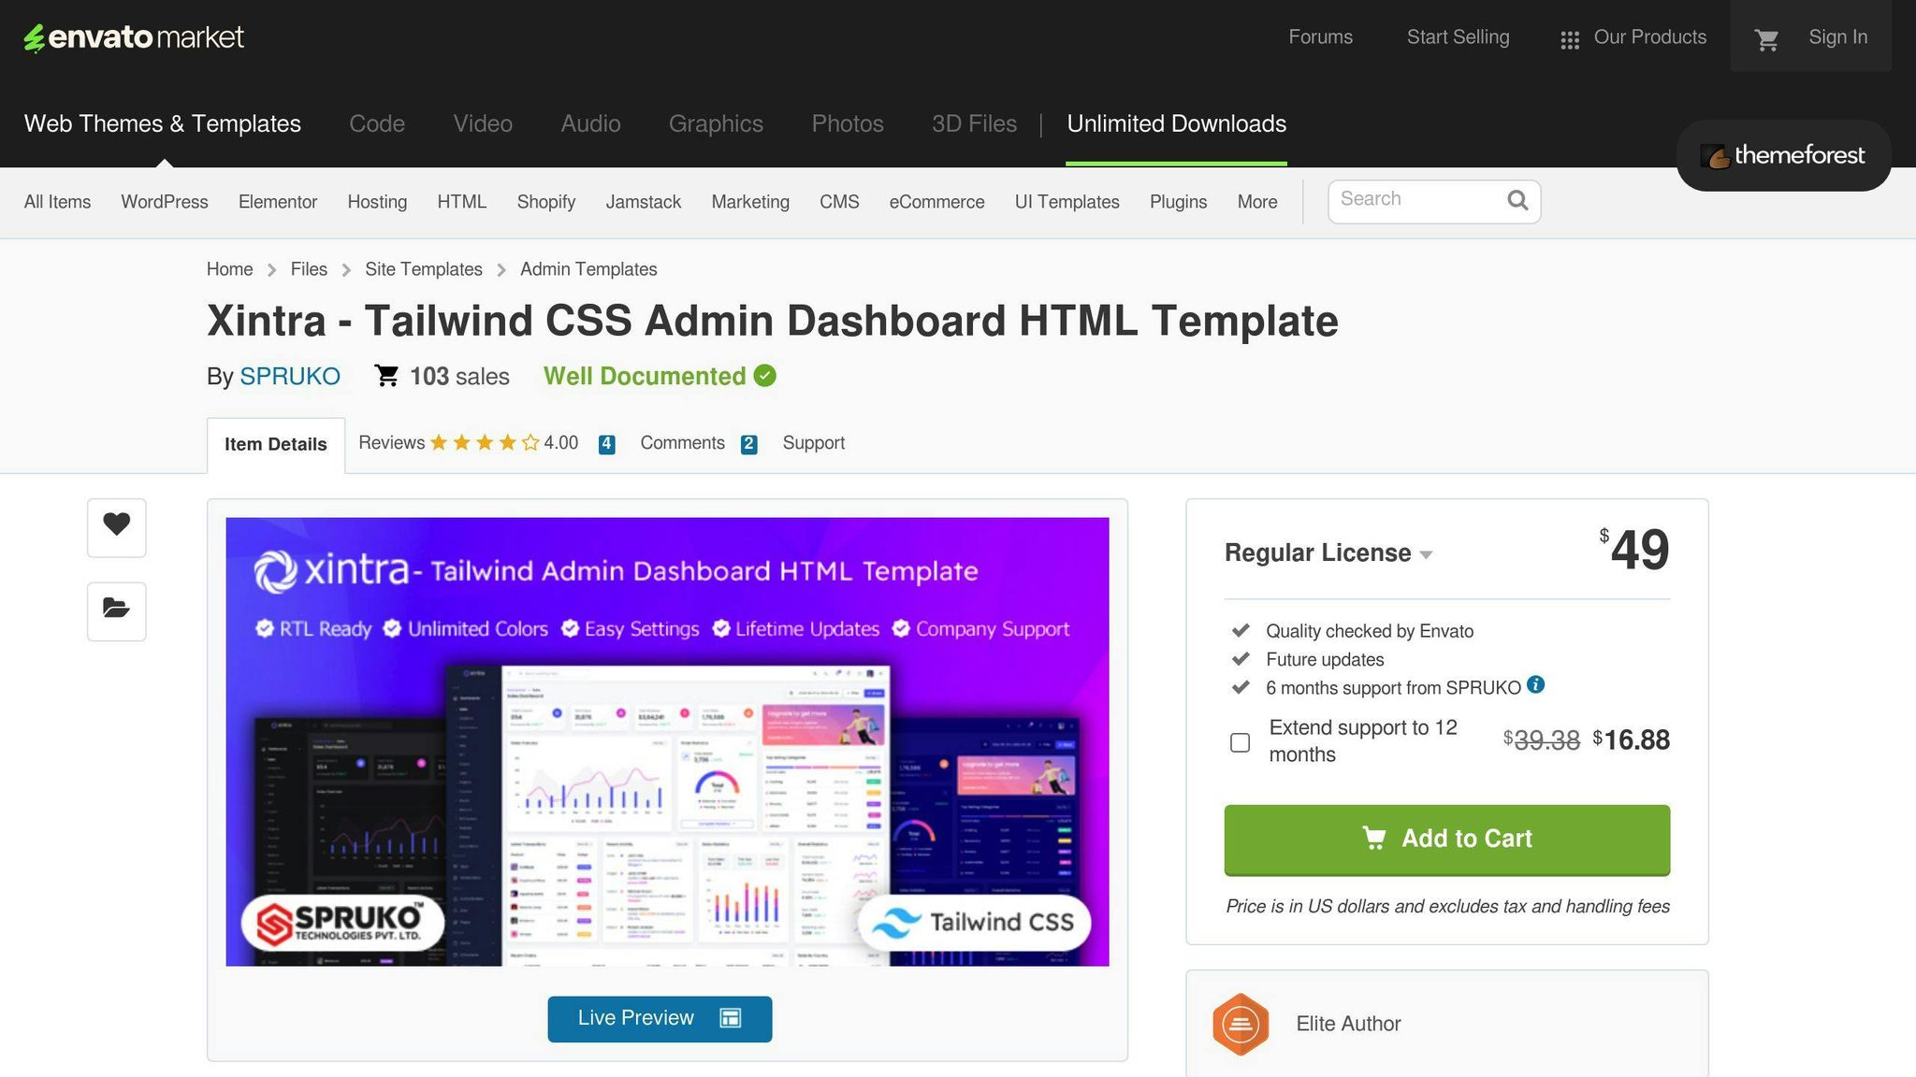Go to Home breadcrumb
The width and height of the screenshot is (1916, 1077).
point(229,269)
